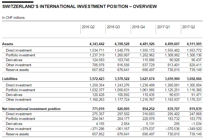Click the net position value 854,252
204x138 pixels.
tap(146, 109)
